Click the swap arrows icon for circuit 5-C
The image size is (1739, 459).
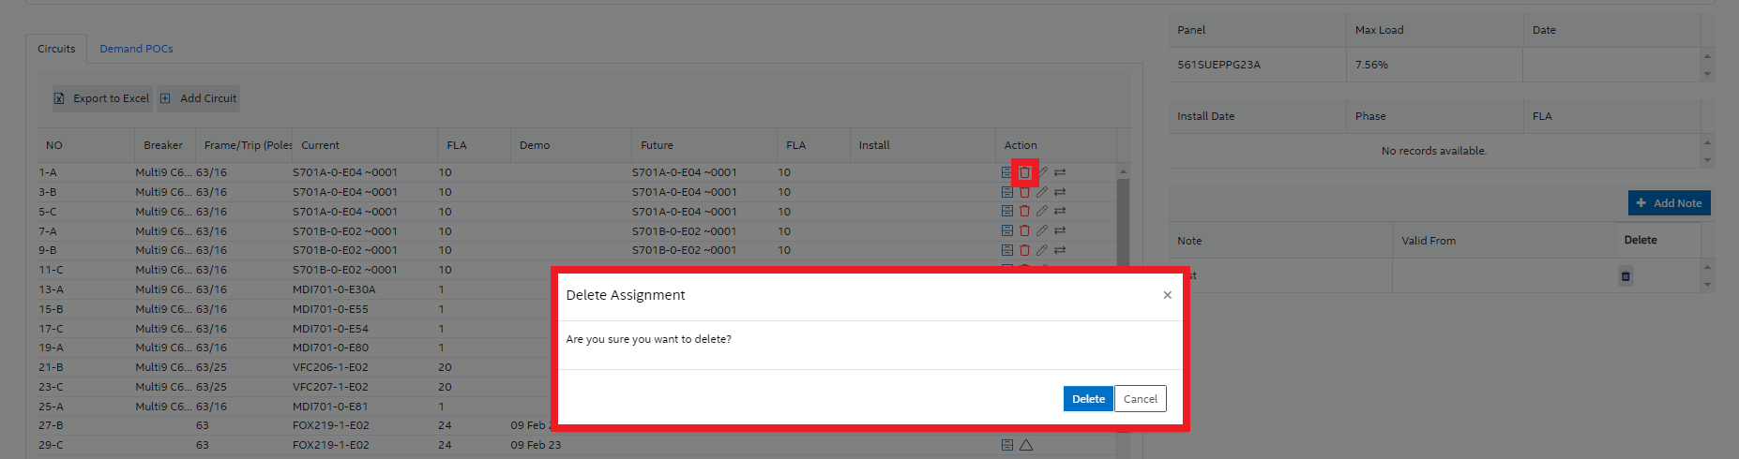1060,212
